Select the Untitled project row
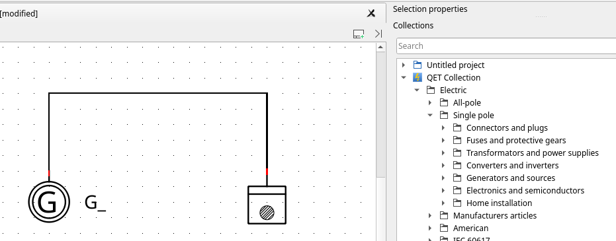 (x=506, y=65)
